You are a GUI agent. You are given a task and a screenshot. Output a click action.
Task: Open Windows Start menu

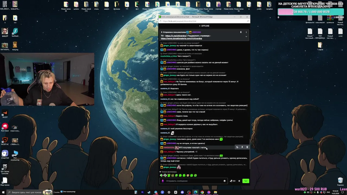3,192
